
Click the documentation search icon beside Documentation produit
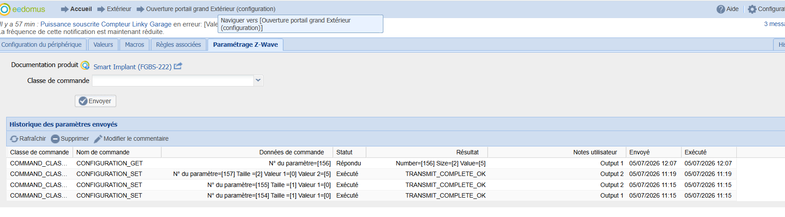click(85, 65)
